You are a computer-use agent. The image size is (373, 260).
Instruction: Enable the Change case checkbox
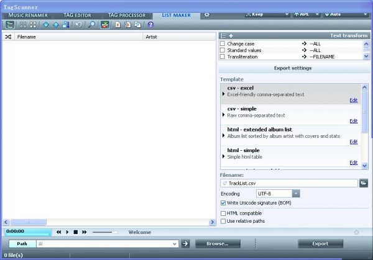223,44
